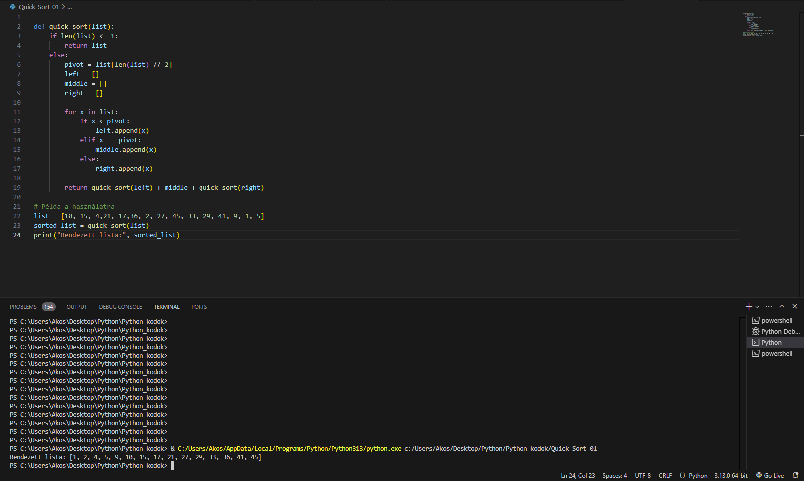
Task: Show the PORTS tab
Action: 199,307
